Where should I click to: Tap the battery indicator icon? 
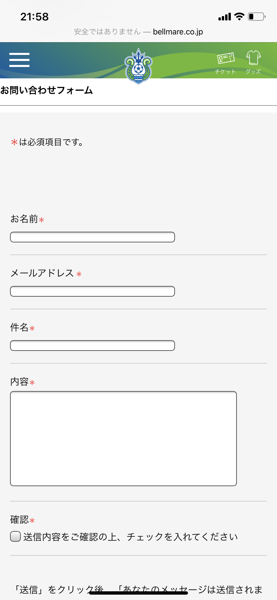pyautogui.click(x=257, y=16)
